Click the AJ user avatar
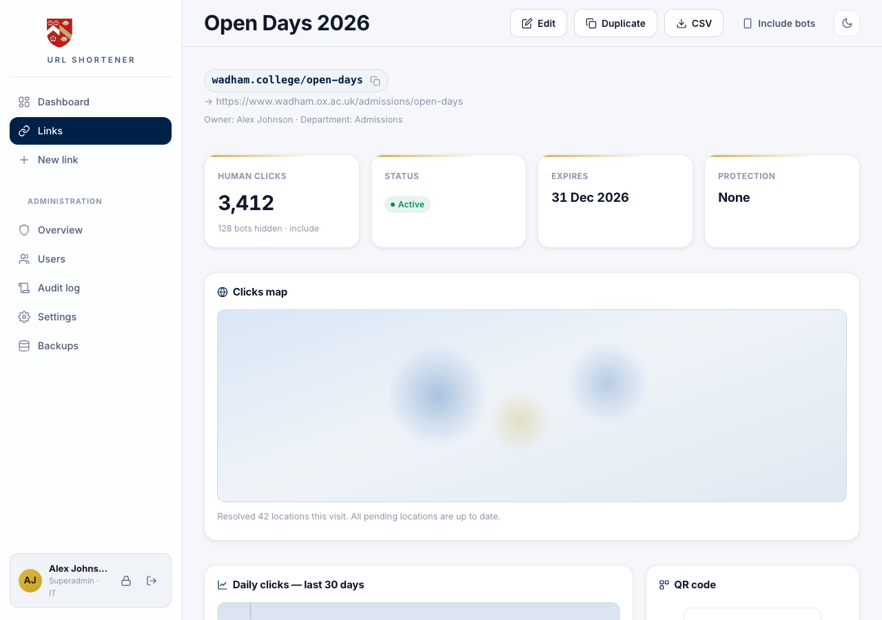The image size is (882, 620). [30, 581]
